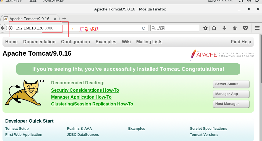The width and height of the screenshot is (262, 141).
Task: Open site information icon in address bar
Action: 11,28
